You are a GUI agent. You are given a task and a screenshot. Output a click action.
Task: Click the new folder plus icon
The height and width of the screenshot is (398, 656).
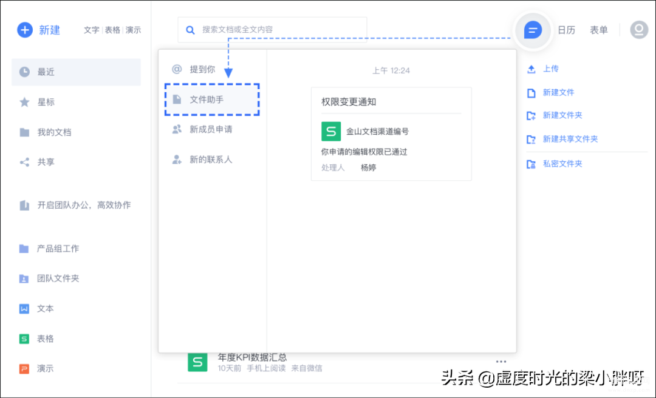coord(531,116)
